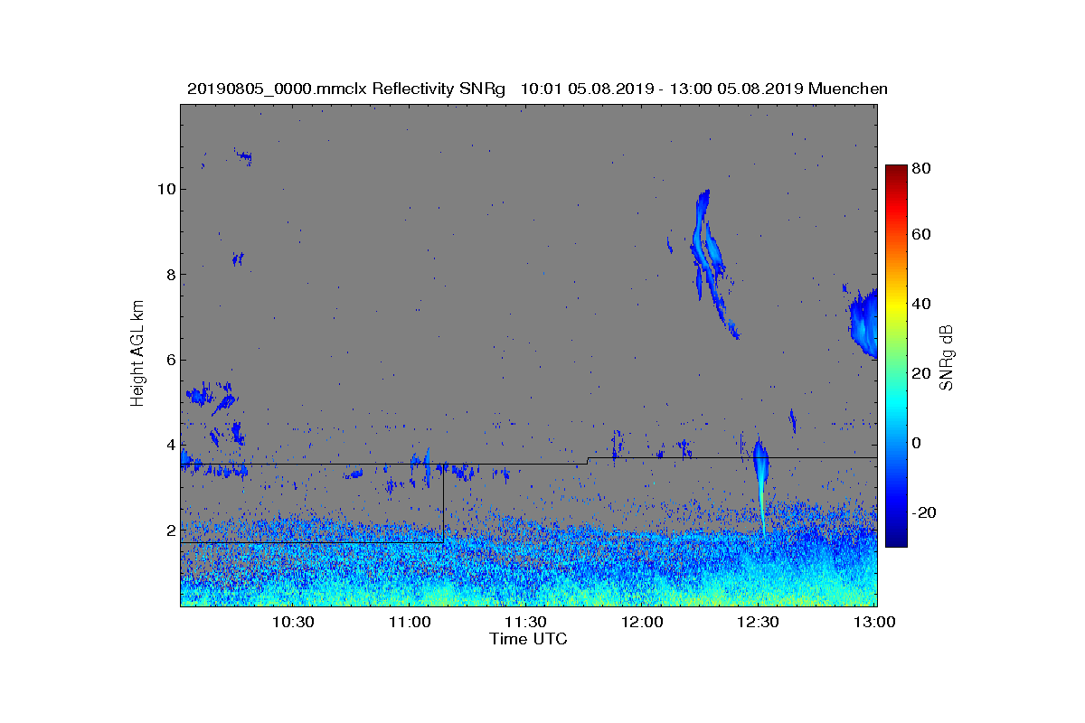
Task: Click the height tick label 4
Action: pyautogui.click(x=169, y=445)
